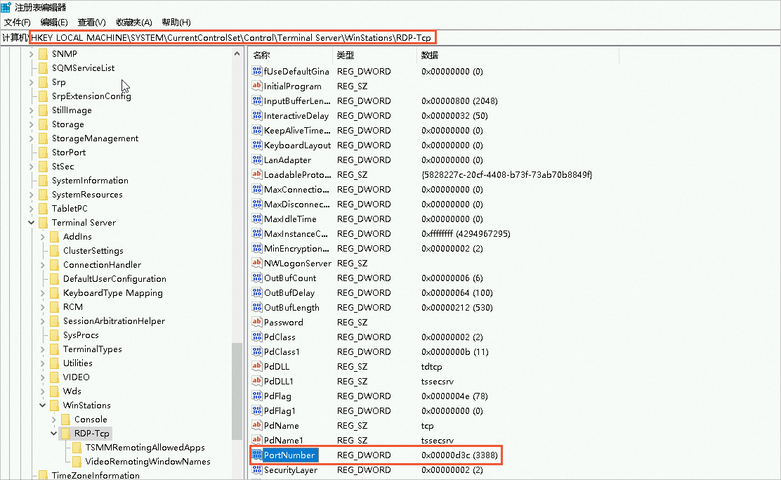Click the PdDLL string value icon
The image size is (781, 480).
click(x=256, y=366)
